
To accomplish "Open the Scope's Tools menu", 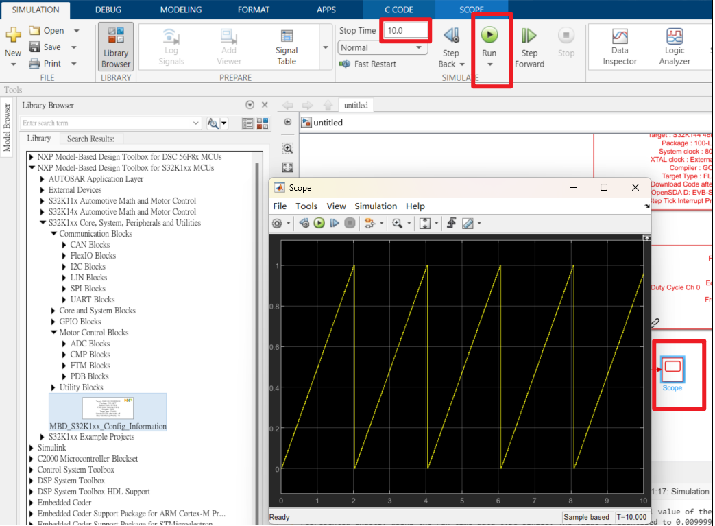I will (x=306, y=206).
